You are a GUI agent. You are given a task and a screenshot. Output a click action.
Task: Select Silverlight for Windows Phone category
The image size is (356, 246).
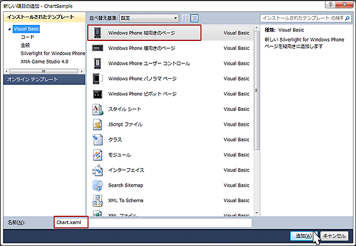53,53
